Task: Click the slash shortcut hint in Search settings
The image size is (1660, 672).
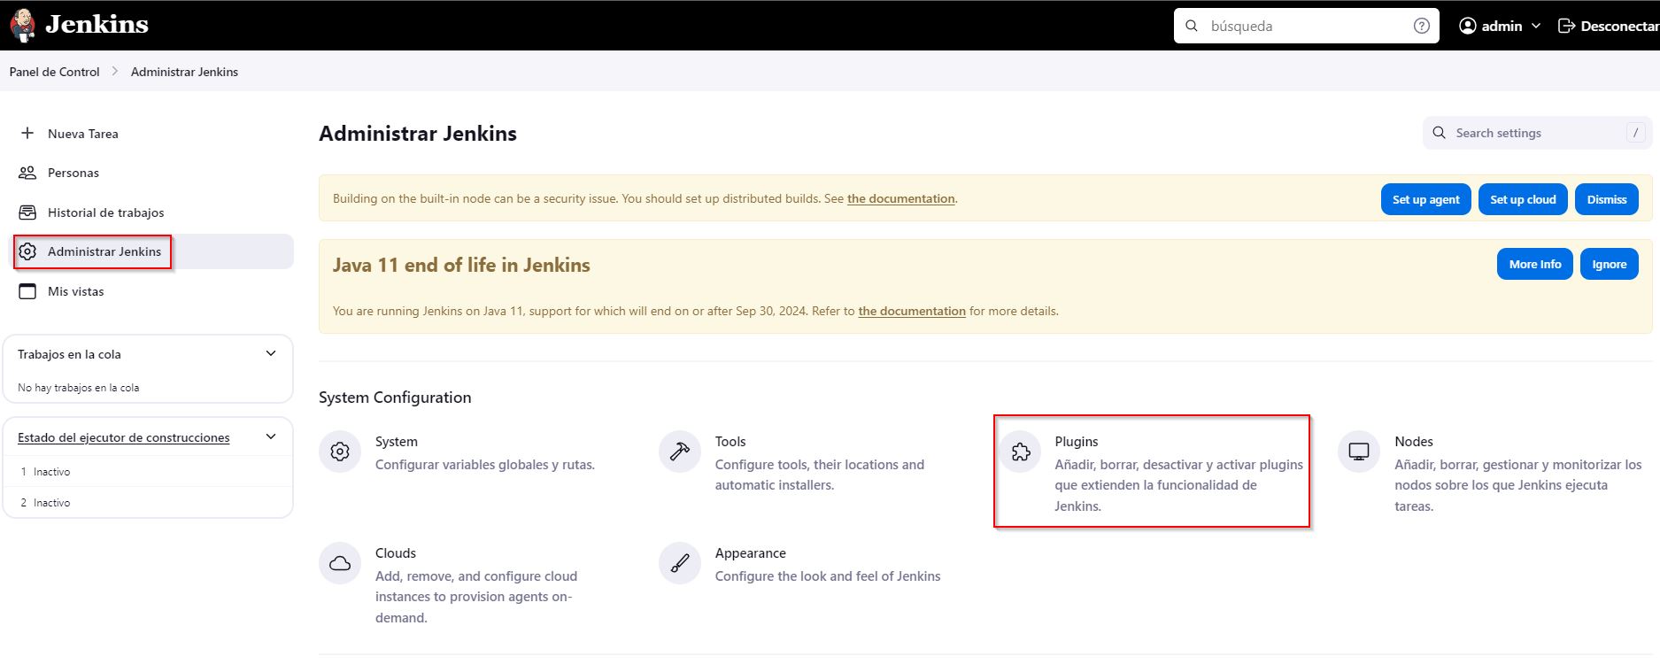Action: 1636,133
